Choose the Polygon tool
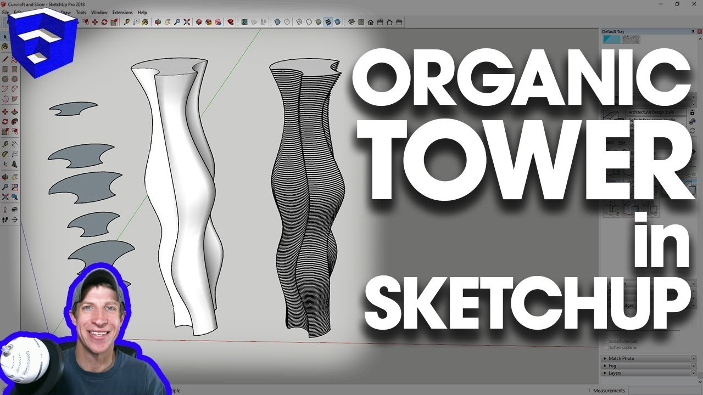 (x=15, y=79)
